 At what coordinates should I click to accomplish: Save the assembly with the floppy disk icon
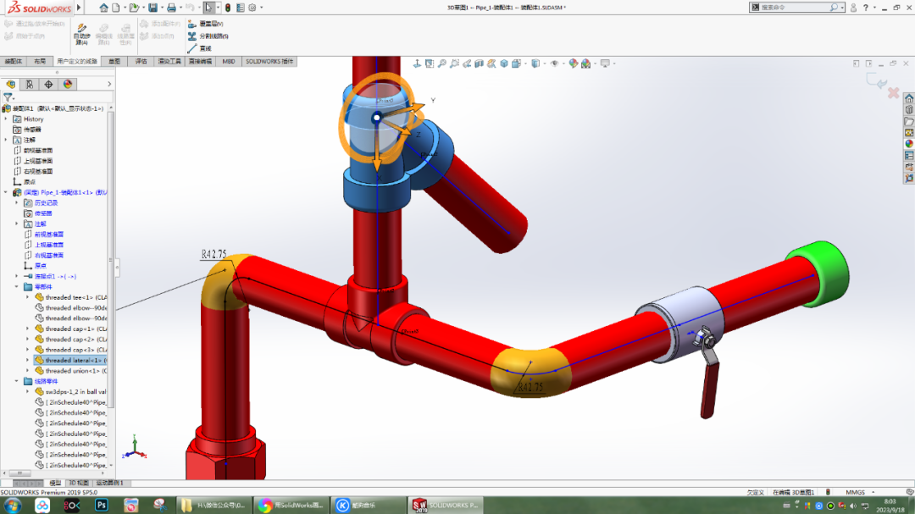click(x=152, y=8)
